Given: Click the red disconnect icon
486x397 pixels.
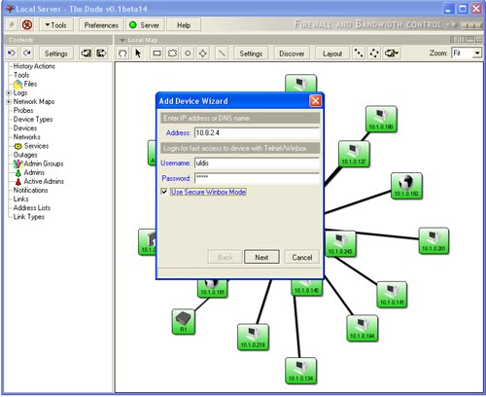Looking at the screenshot, I should click(27, 24).
